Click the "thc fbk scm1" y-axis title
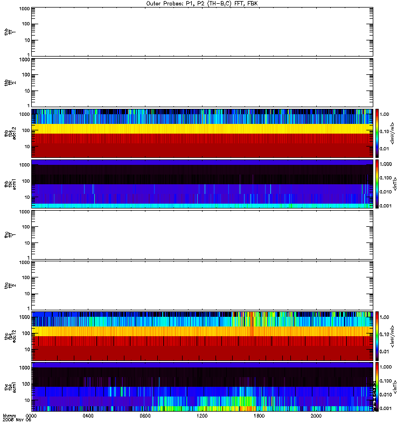 click(10, 387)
